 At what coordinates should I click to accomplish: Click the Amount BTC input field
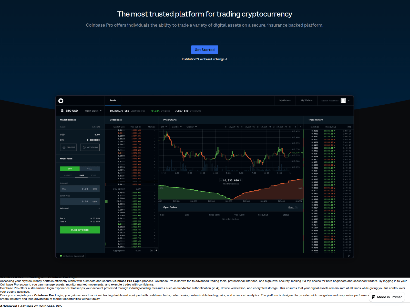(x=80, y=189)
